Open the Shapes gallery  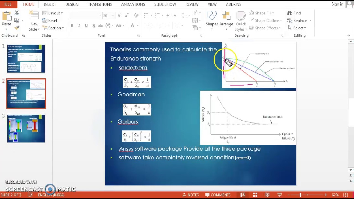pos(212,21)
